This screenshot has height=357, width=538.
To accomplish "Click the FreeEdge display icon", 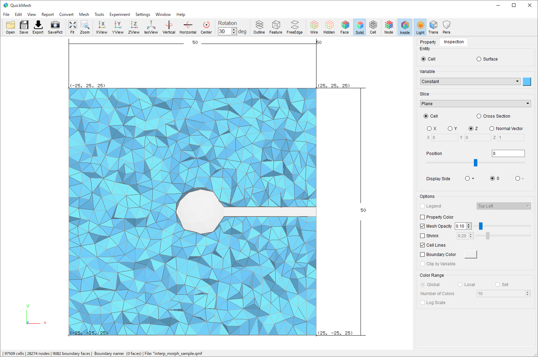I will (x=294, y=27).
